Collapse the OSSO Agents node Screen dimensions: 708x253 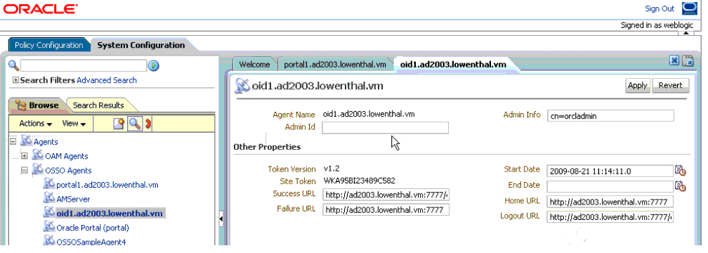(x=25, y=170)
